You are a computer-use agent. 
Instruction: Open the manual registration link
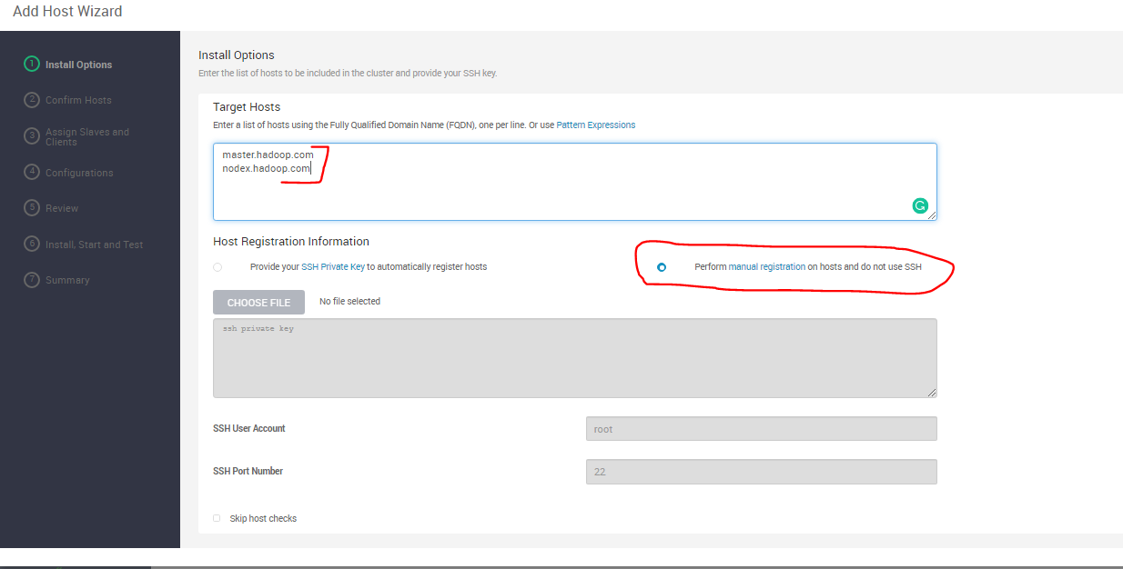(766, 267)
